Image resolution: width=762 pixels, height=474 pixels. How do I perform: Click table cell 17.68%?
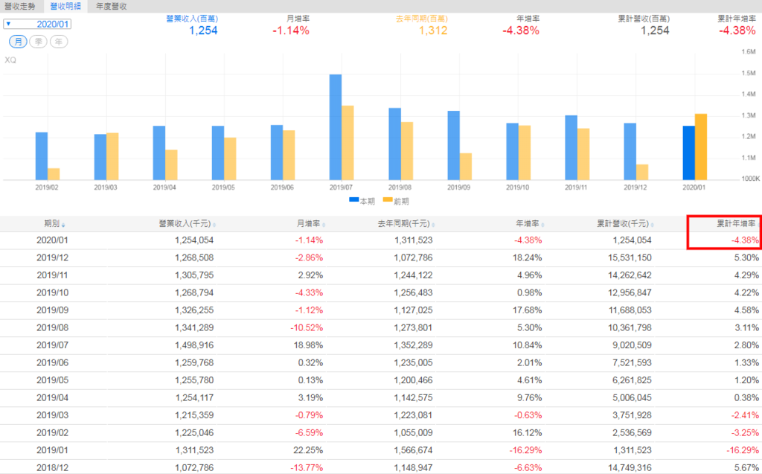click(x=527, y=310)
